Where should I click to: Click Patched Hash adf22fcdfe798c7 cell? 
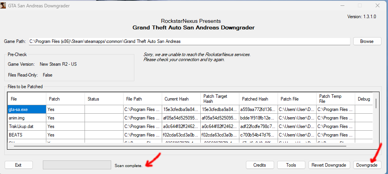click(x=258, y=126)
